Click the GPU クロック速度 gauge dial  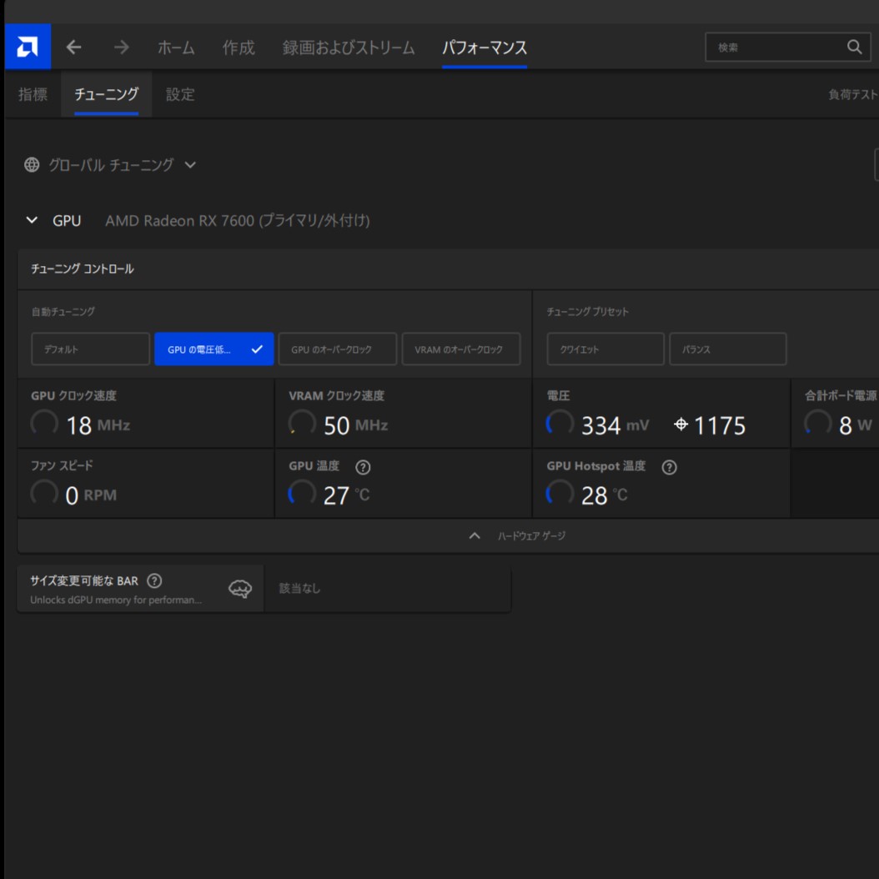[x=44, y=424]
